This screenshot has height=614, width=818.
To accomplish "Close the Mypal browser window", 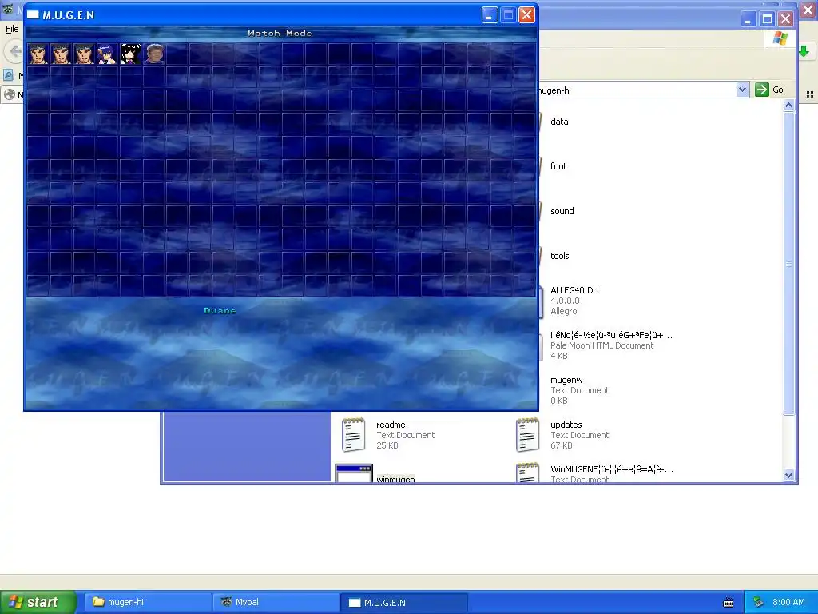I will [809, 9].
